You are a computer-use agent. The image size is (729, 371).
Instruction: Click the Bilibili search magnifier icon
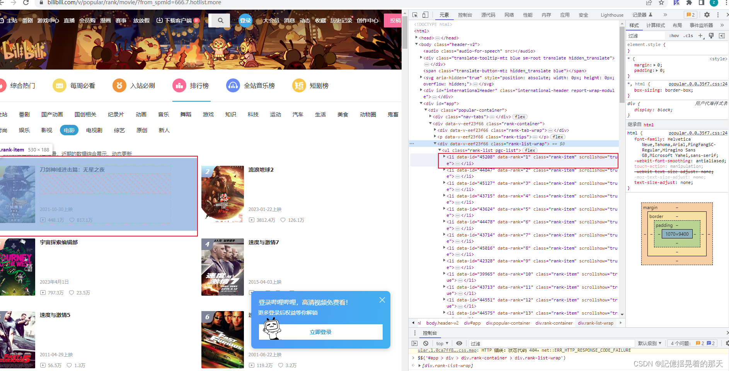tap(220, 20)
